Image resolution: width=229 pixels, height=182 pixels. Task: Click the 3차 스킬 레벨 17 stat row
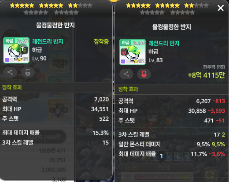click(172, 134)
